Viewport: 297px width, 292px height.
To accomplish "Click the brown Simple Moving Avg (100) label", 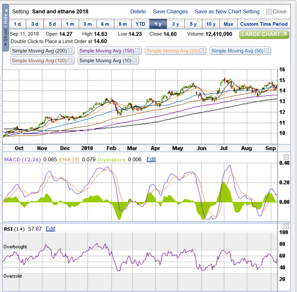I will [39, 60].
